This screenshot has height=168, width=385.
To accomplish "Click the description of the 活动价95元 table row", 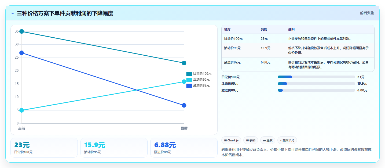I will coord(328,50).
